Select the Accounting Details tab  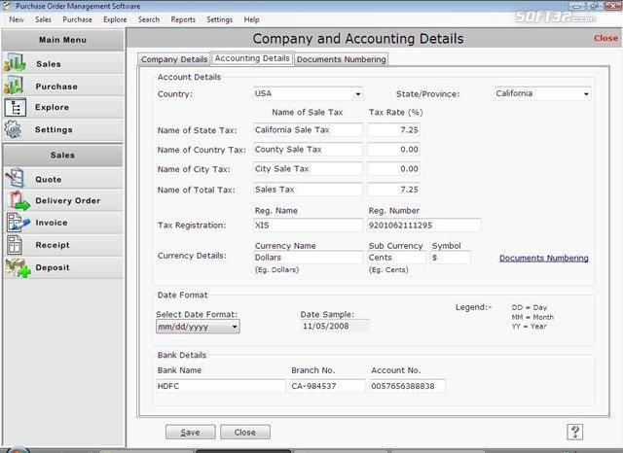click(x=252, y=58)
